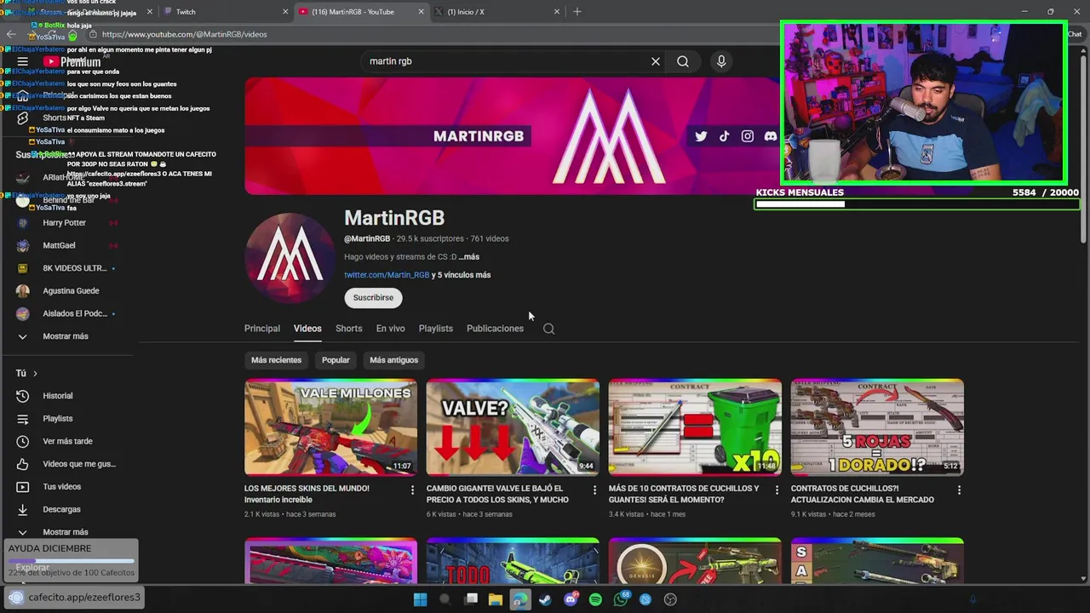Go to channel Playlists tab
The image size is (1090, 613).
(x=436, y=329)
